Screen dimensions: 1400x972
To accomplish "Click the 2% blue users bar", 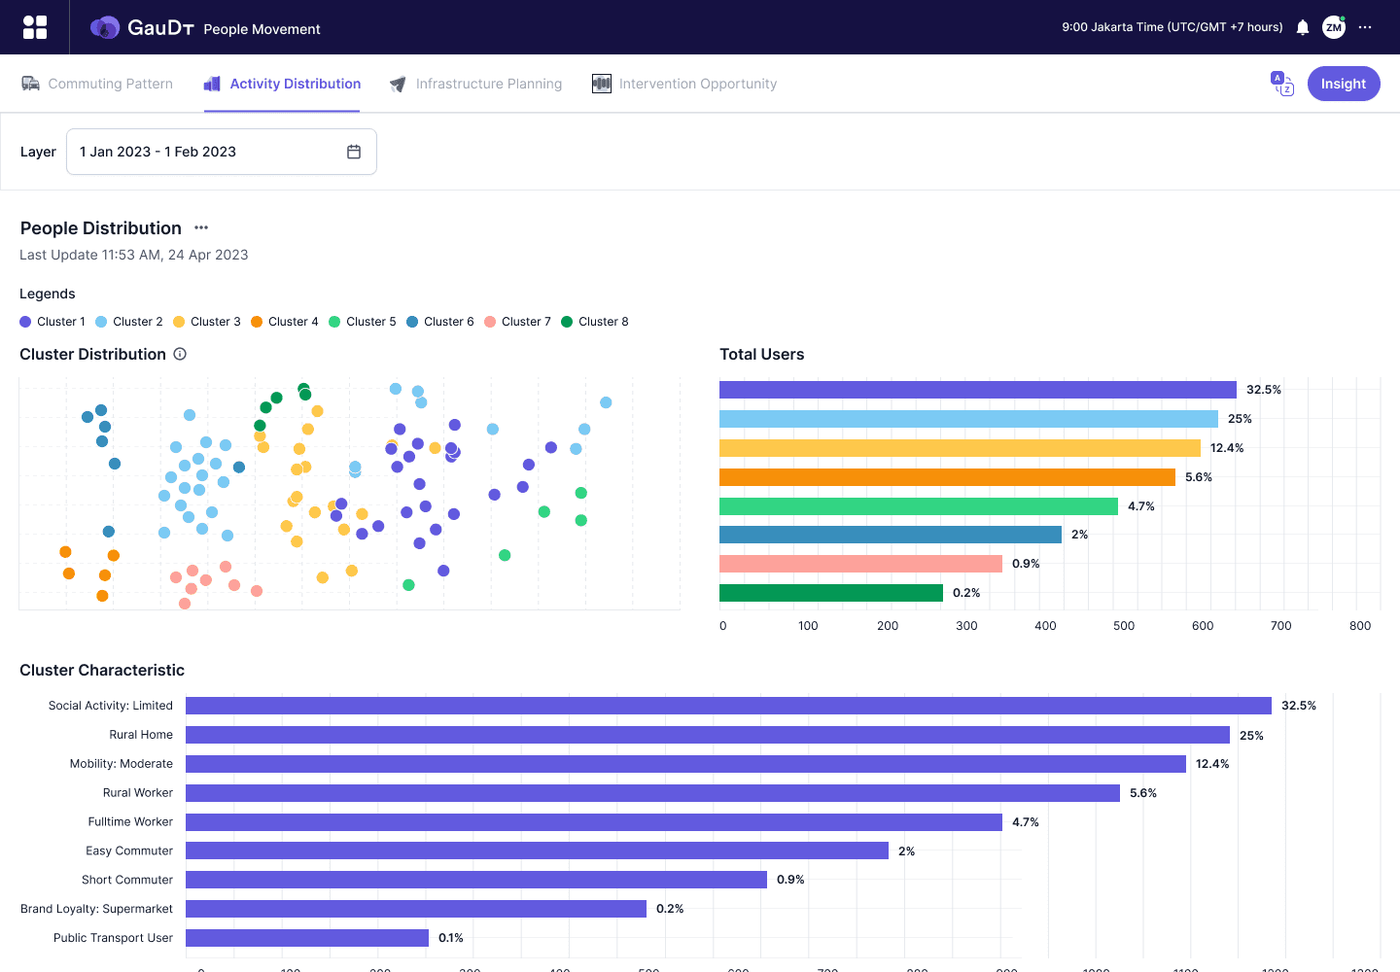I will (x=891, y=535).
